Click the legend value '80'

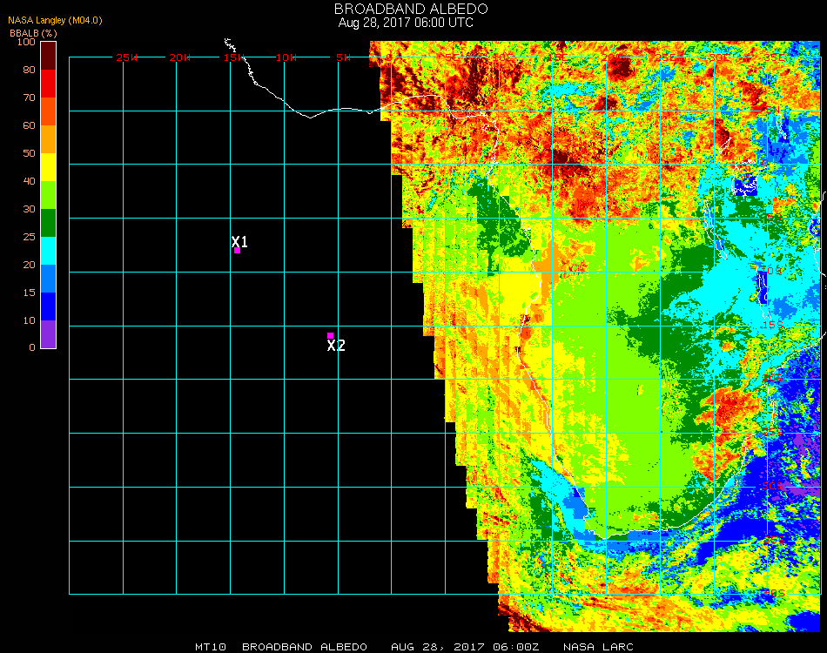(29, 70)
